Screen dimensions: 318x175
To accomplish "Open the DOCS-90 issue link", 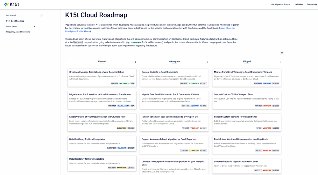I will (x=184, y=83).
